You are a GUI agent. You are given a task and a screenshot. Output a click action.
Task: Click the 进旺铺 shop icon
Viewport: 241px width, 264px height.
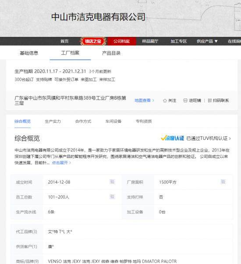click(185, 100)
